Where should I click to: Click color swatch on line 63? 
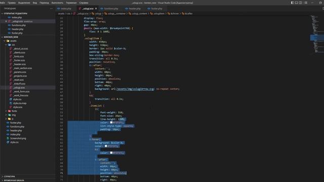pos(106,146)
